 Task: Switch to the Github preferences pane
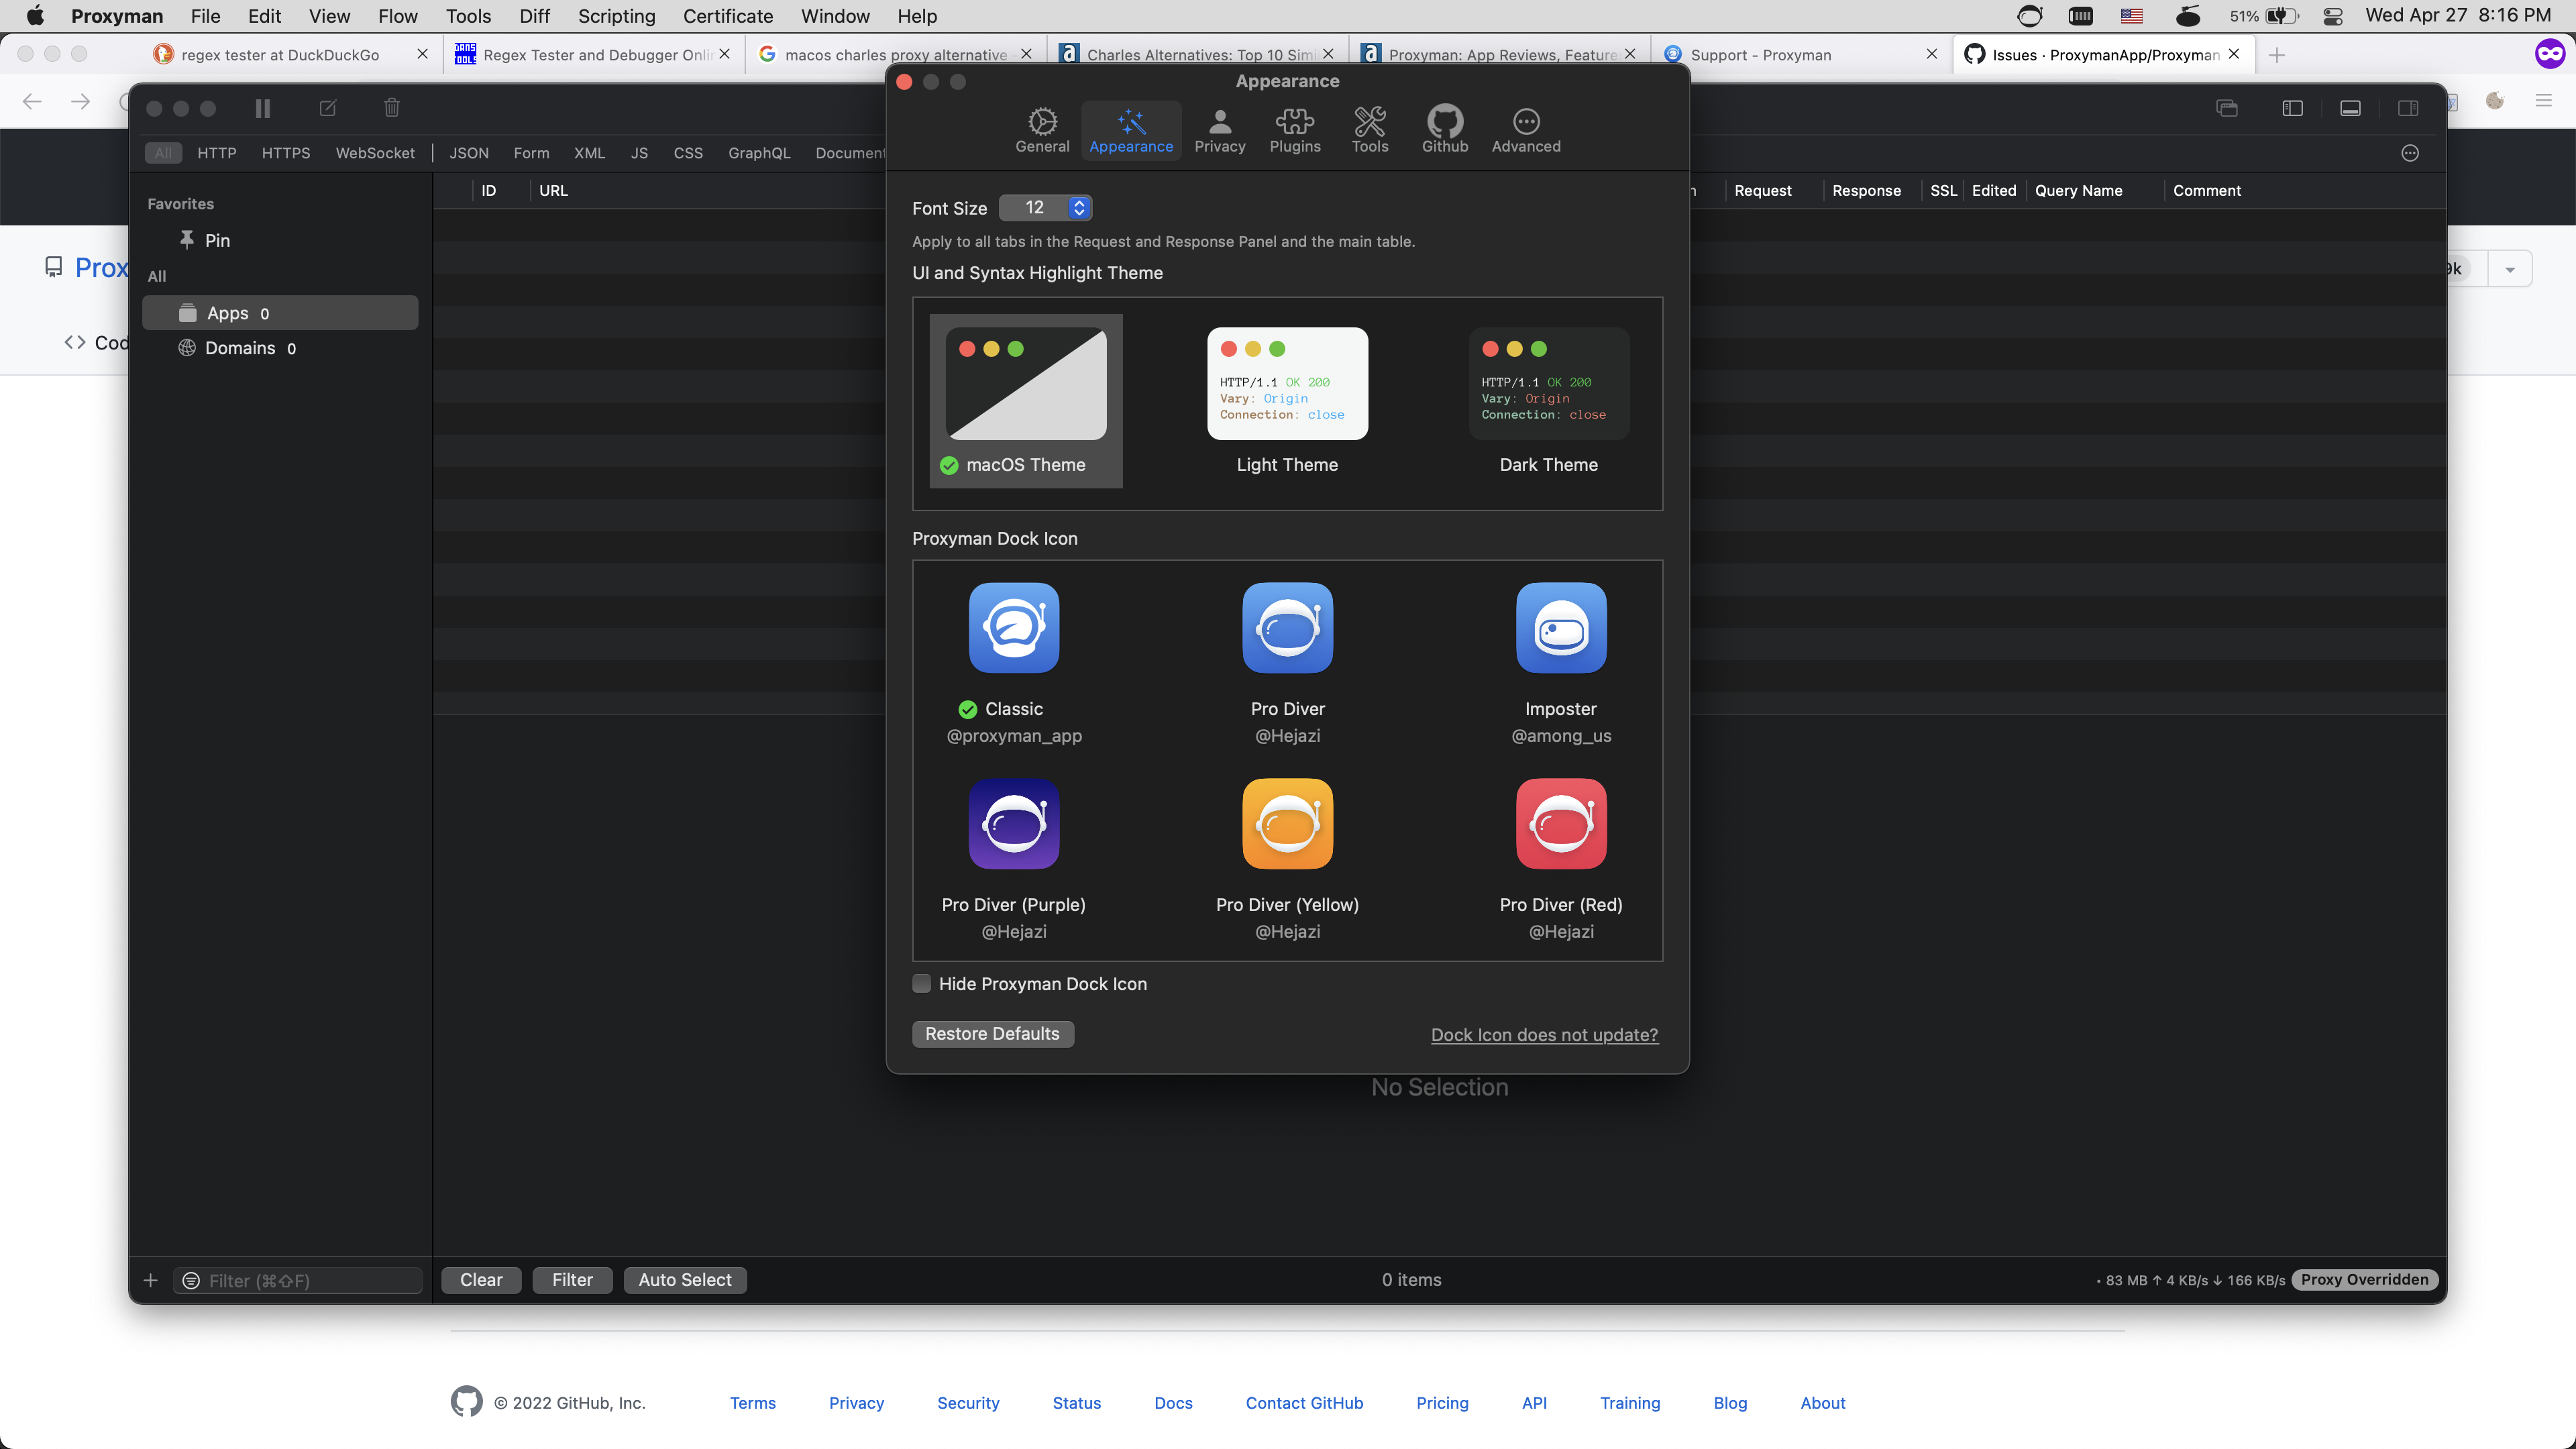coord(1444,130)
